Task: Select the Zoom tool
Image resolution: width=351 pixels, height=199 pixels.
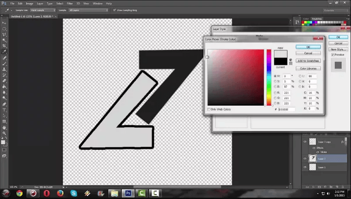Action: pos(4,133)
